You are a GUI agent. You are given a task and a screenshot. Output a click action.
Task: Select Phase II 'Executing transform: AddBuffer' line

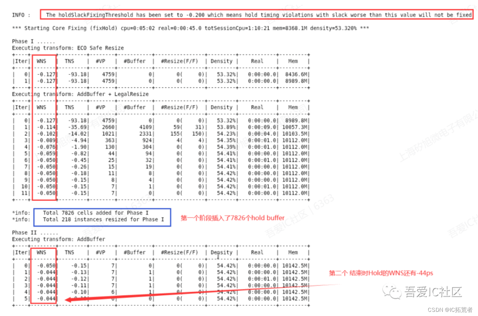tap(59, 239)
